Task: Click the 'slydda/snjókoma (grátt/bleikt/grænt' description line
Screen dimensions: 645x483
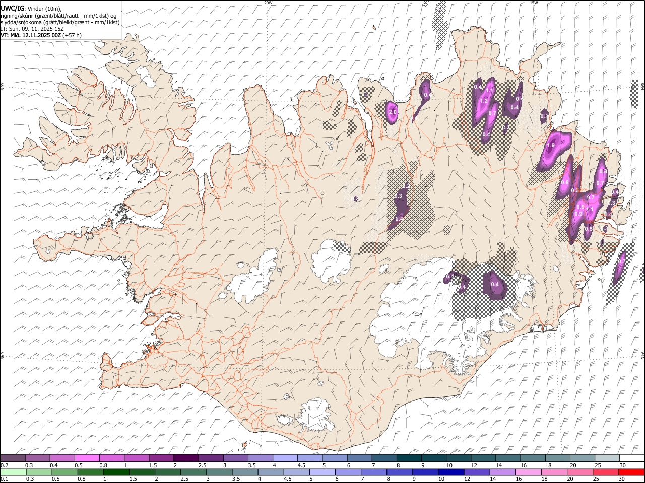Action: coord(60,22)
